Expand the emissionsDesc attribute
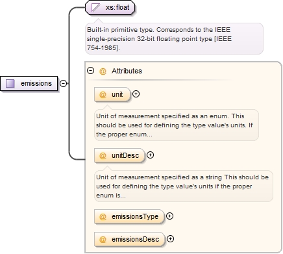283x254 pixels. click(171, 239)
